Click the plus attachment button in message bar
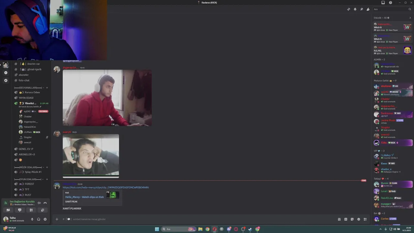 (x=57, y=219)
